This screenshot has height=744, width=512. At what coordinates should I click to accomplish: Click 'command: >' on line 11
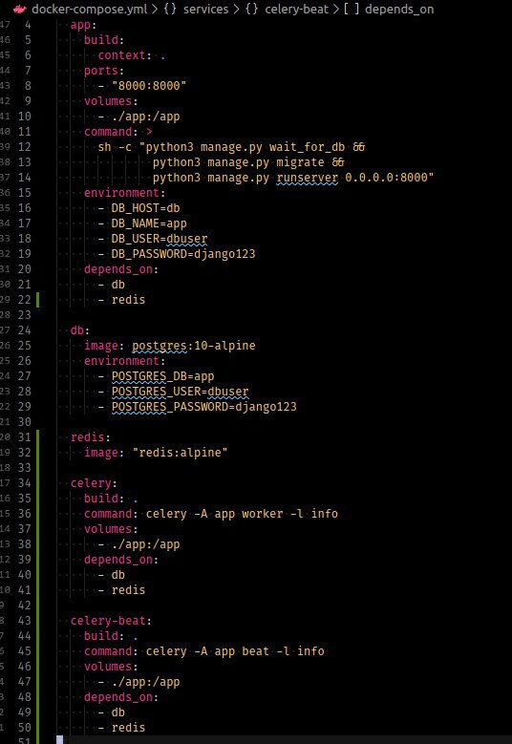pos(118,132)
